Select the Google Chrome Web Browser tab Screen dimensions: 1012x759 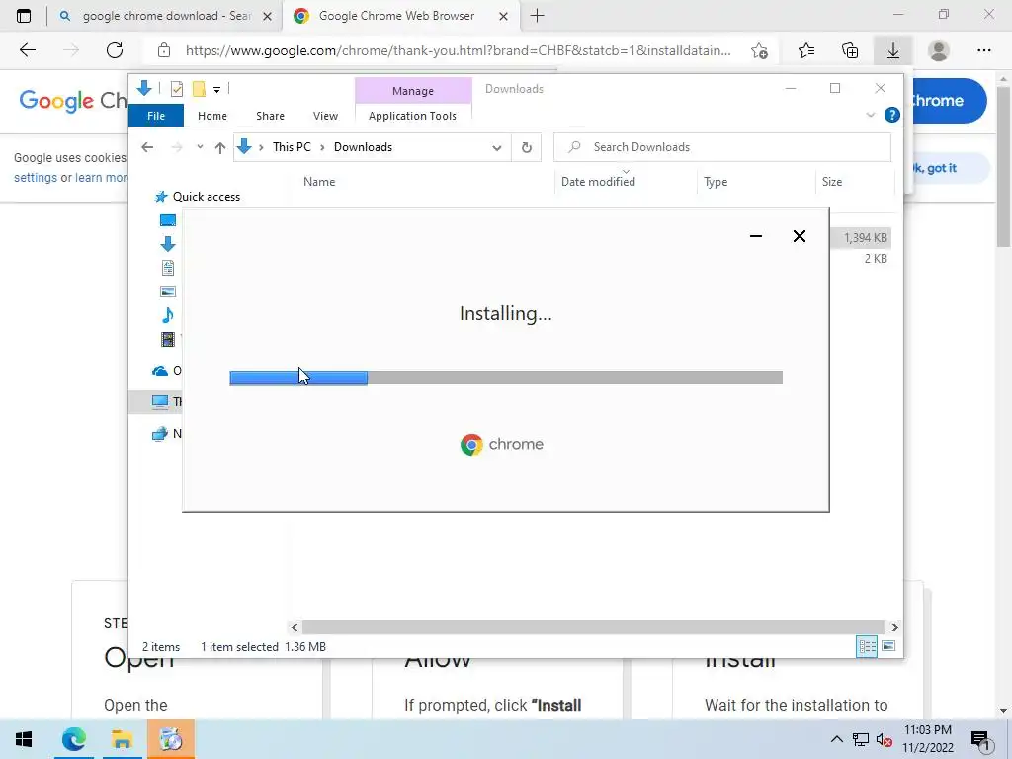[x=400, y=16]
